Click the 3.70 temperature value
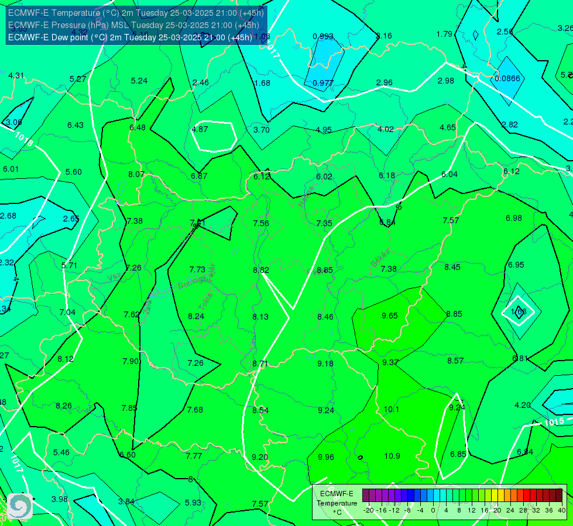Screen dimensions: 573x526 click(x=261, y=130)
